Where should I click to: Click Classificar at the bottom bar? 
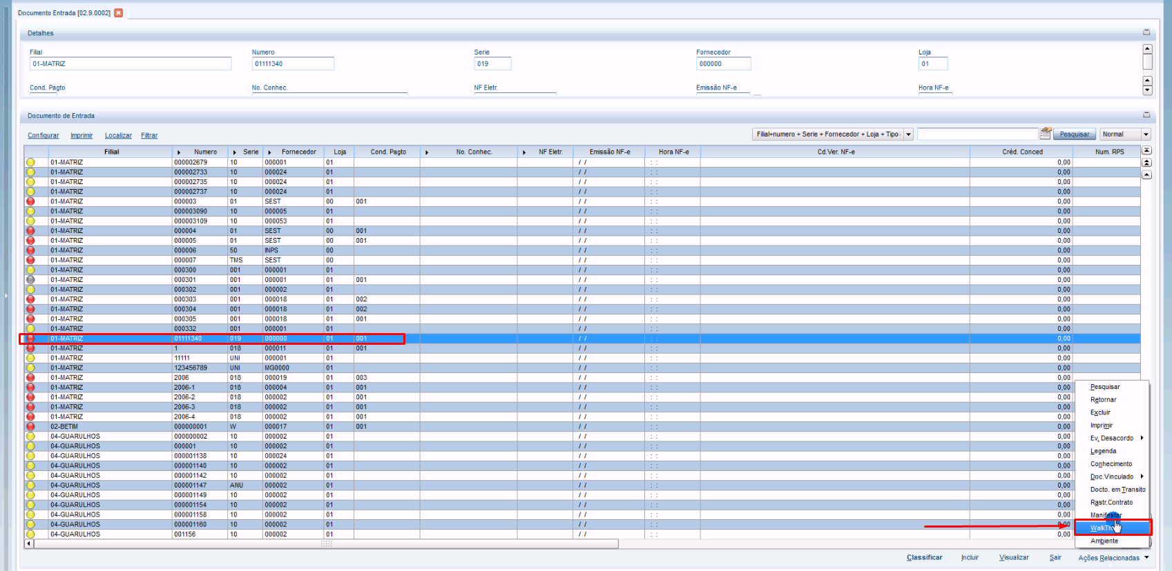[x=924, y=557]
